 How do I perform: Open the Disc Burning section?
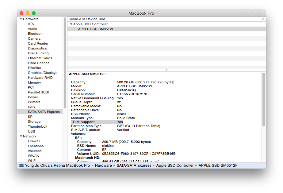(x=38, y=53)
